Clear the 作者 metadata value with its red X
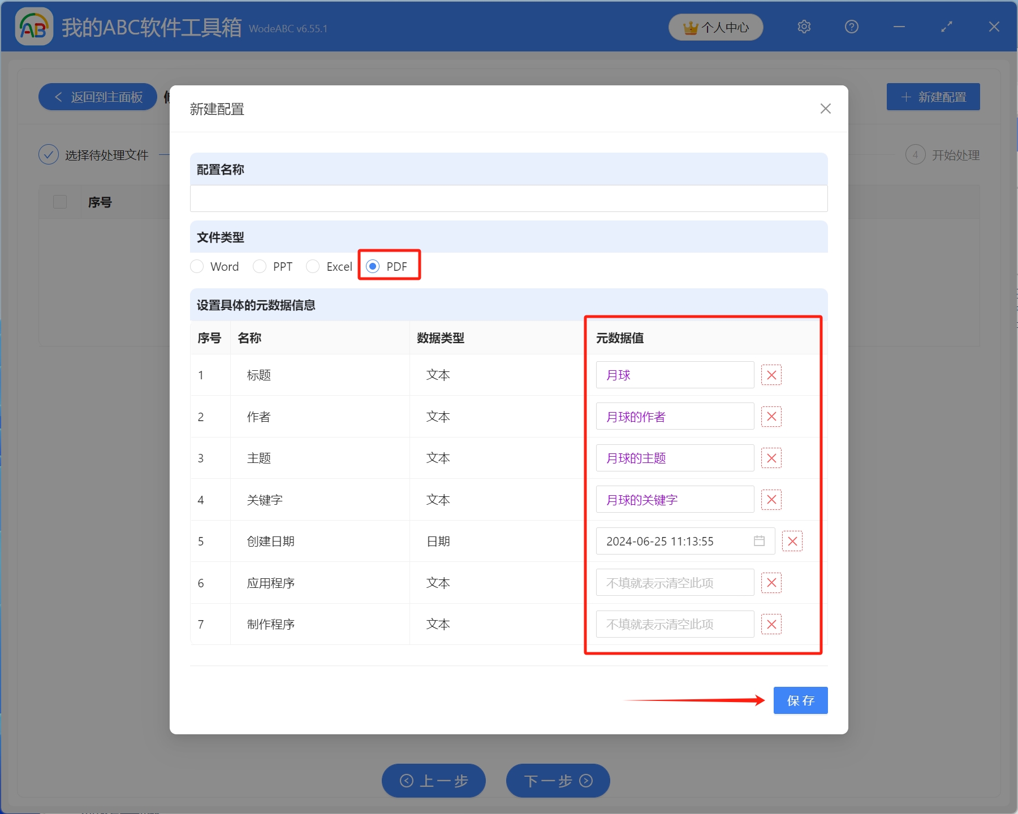 (771, 417)
